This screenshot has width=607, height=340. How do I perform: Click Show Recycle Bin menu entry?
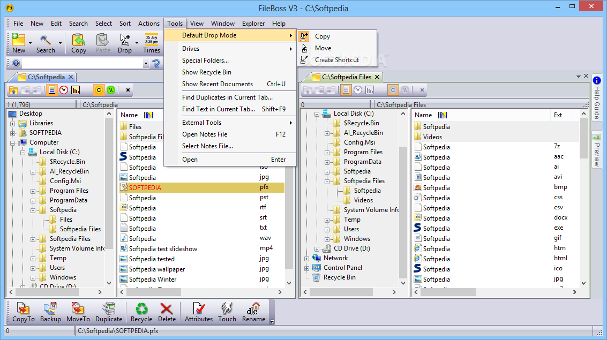230,72
